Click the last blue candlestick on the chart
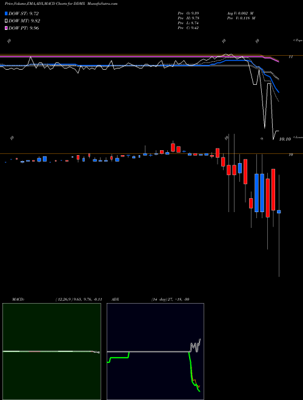303x400 pixels. [x=279, y=212]
